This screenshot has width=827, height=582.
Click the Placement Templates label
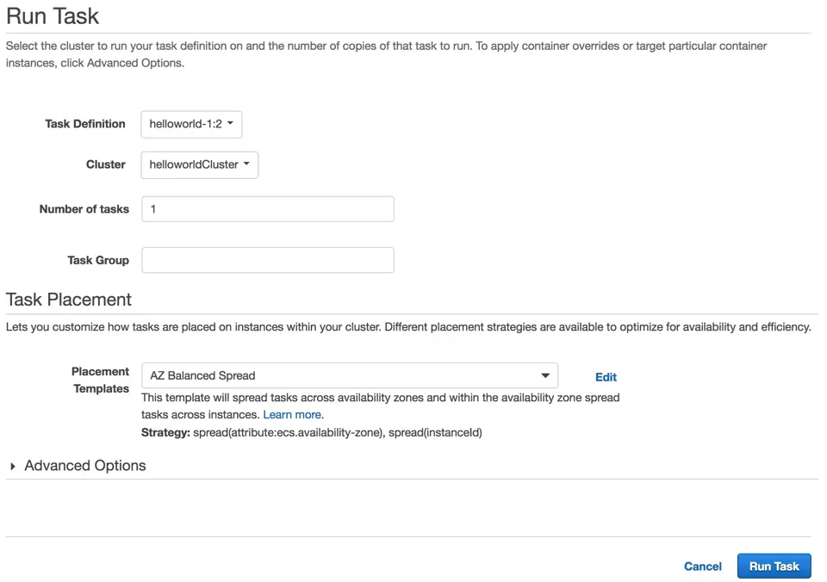[101, 380]
